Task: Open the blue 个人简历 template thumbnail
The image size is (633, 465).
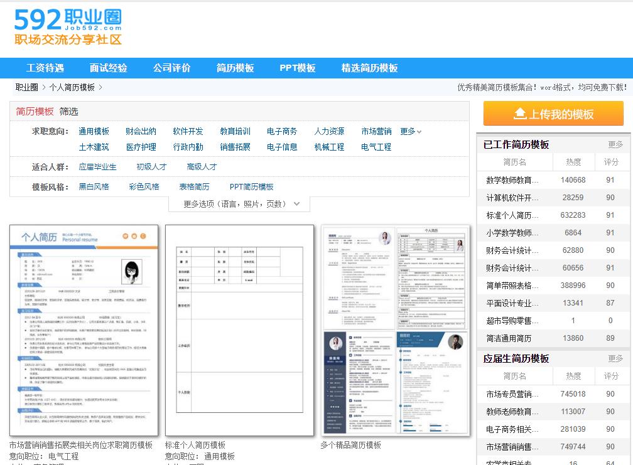Action: coord(84,330)
